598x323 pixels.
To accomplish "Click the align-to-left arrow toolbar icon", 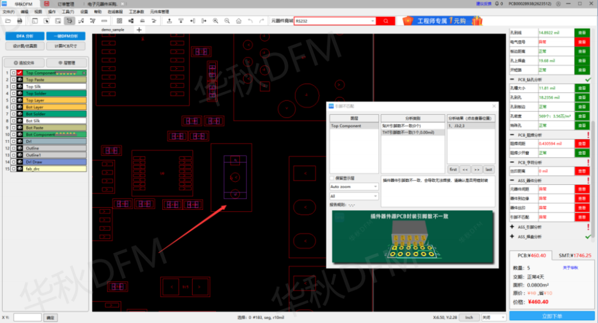I will [193, 21].
